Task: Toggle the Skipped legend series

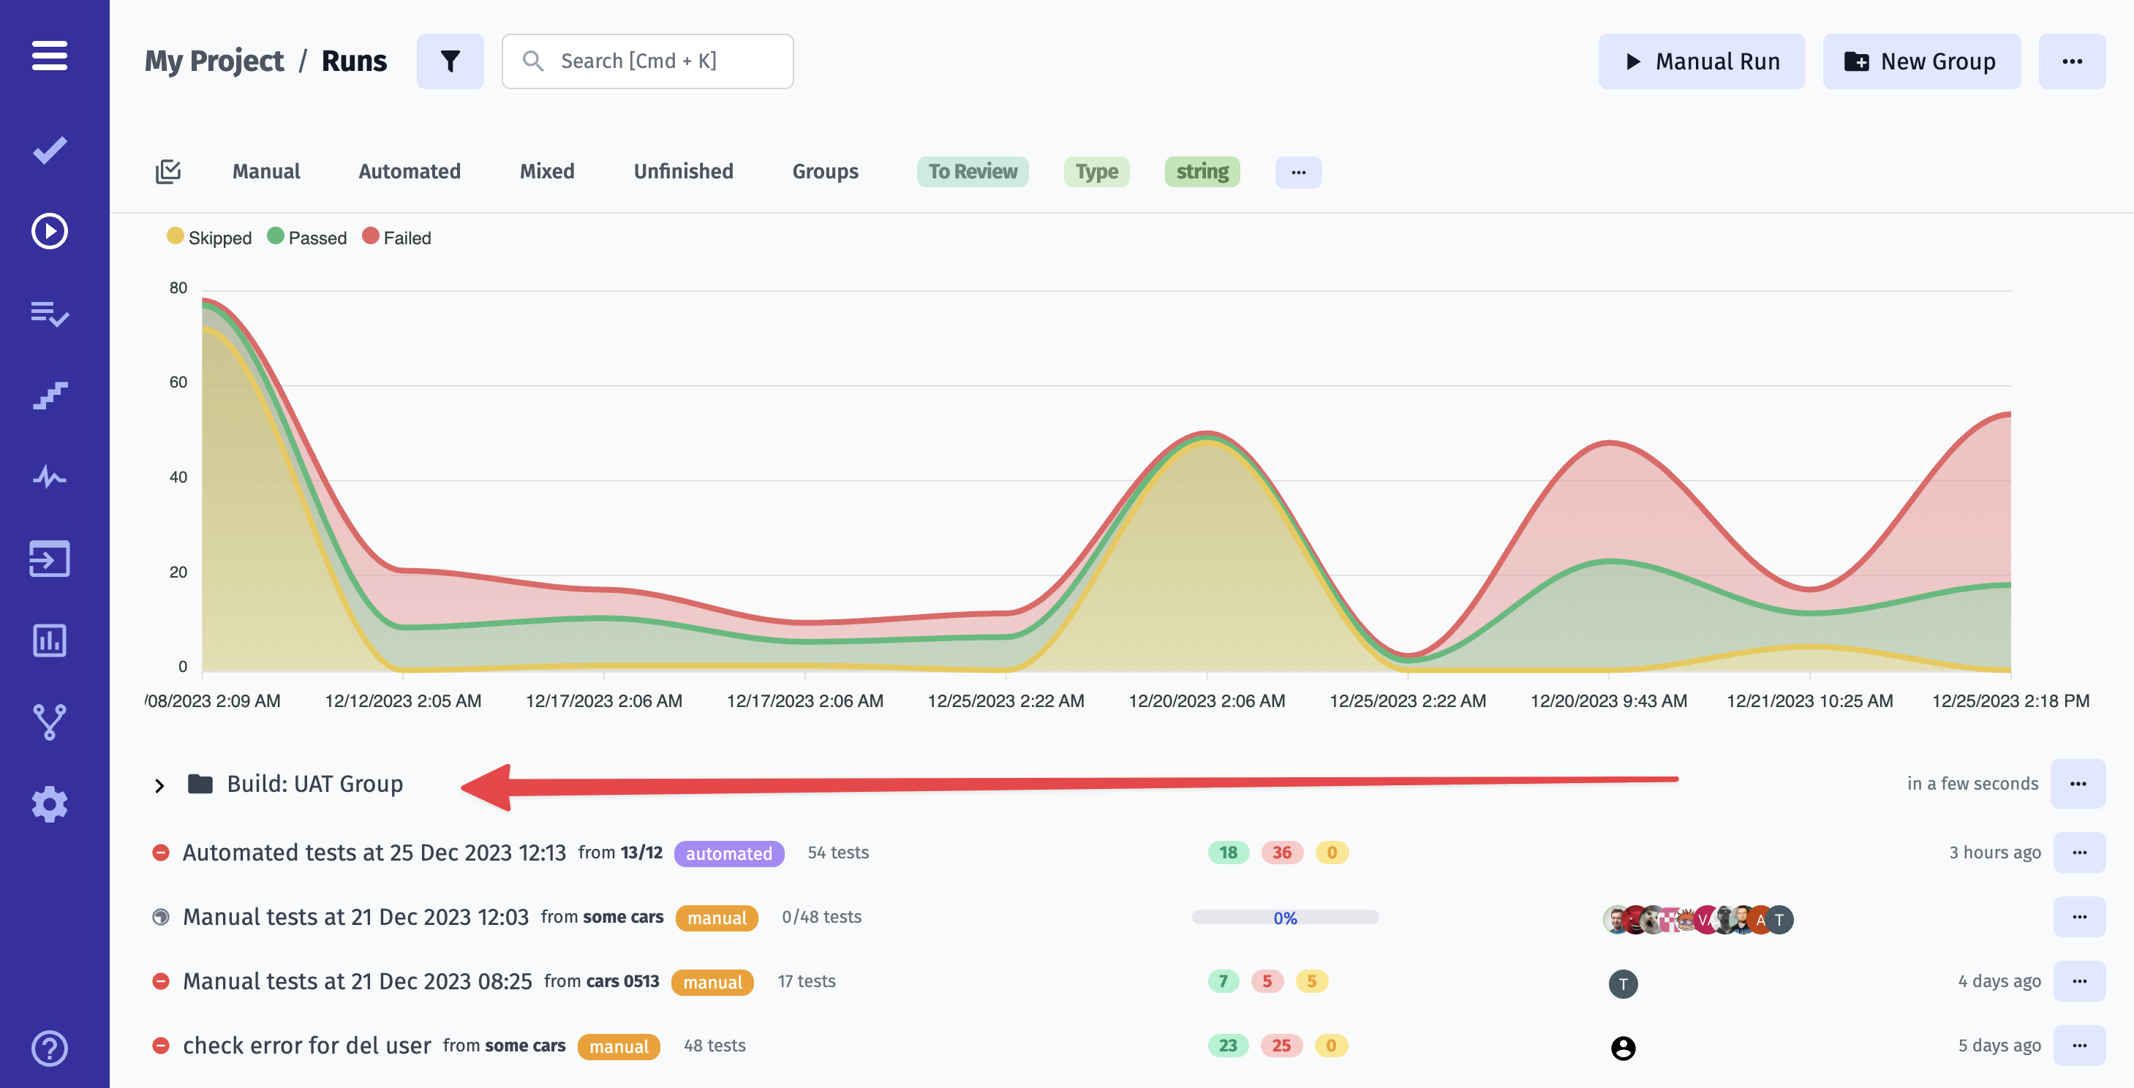Action: (210, 238)
